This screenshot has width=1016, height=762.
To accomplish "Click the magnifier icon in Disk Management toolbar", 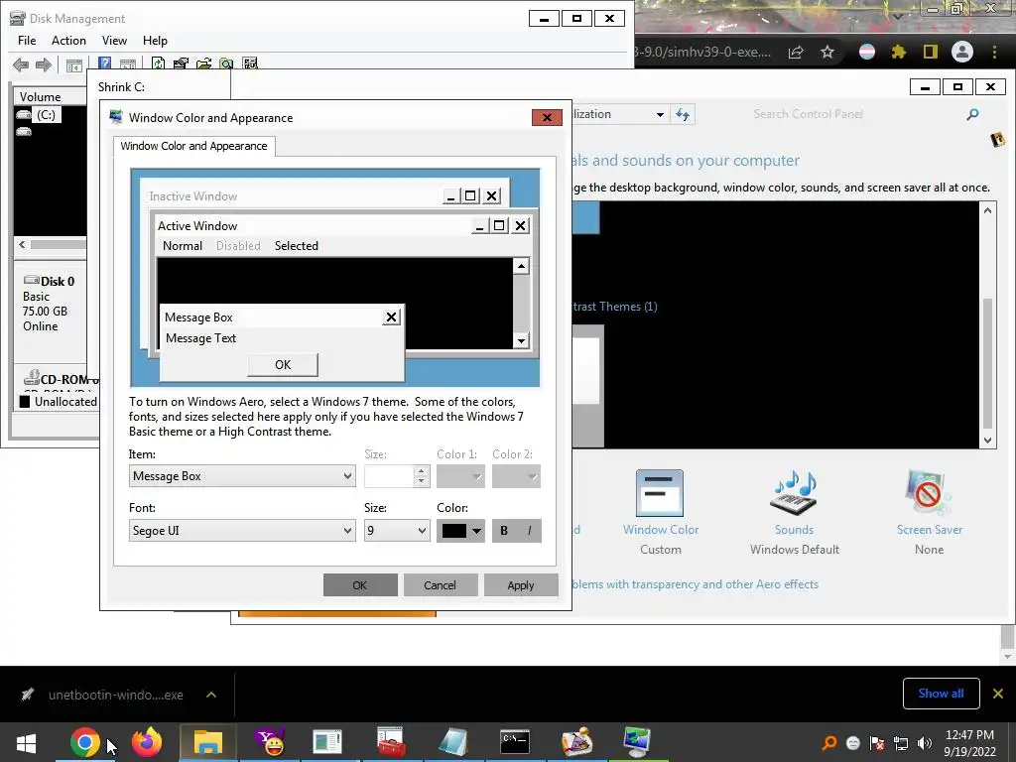I will (x=226, y=63).
